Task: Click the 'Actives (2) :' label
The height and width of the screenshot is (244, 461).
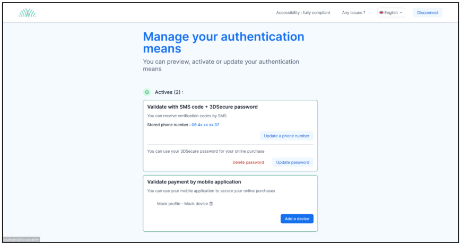Action: (169, 92)
